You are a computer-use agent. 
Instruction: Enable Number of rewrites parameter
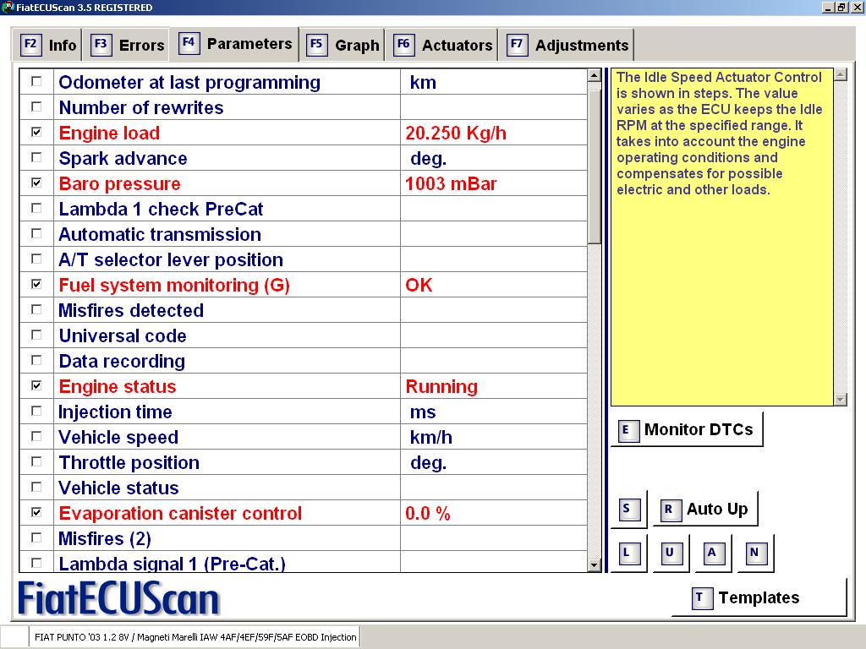[x=36, y=107]
